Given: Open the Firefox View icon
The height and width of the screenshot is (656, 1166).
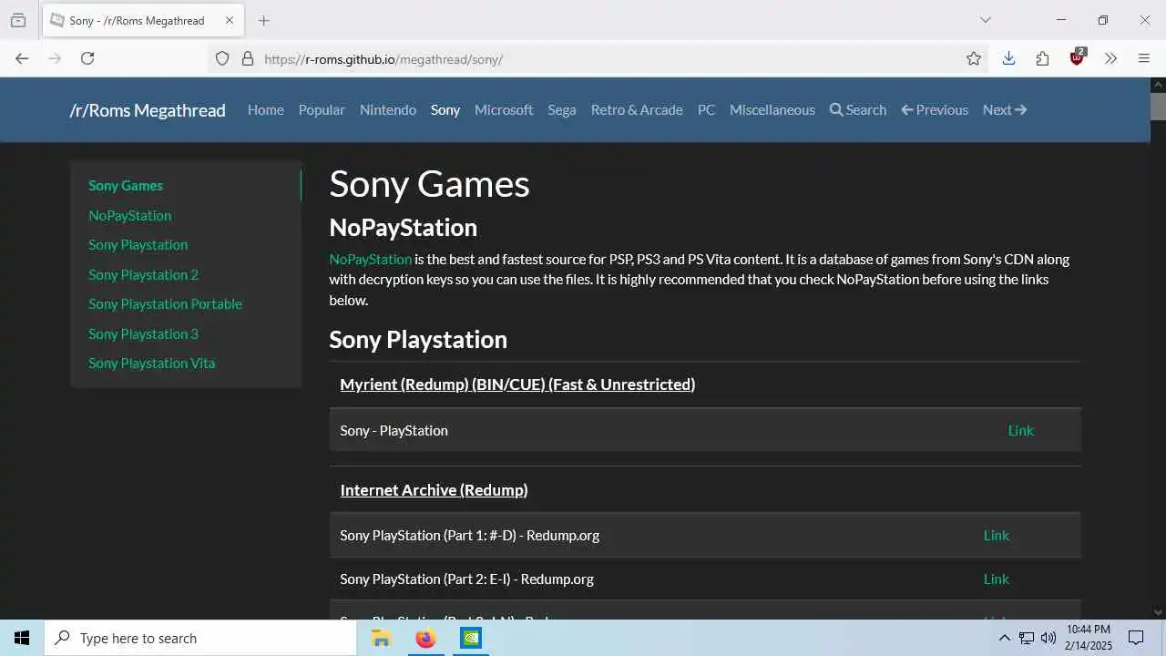Looking at the screenshot, I should point(18,20).
